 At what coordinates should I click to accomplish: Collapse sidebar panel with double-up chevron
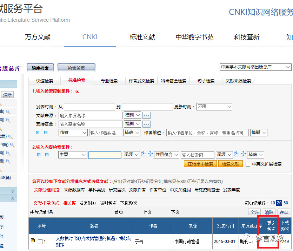point(13,198)
